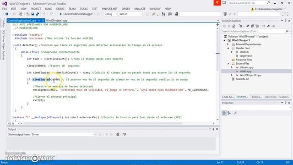The image size is (293, 165).
Task: Click the Redo arrow icon
Action: (x=51, y=14)
